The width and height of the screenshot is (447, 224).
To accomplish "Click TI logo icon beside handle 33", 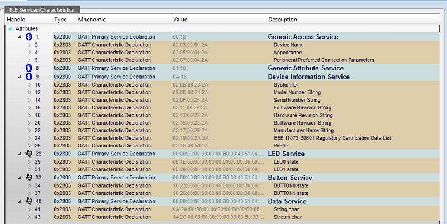I will tap(29, 177).
